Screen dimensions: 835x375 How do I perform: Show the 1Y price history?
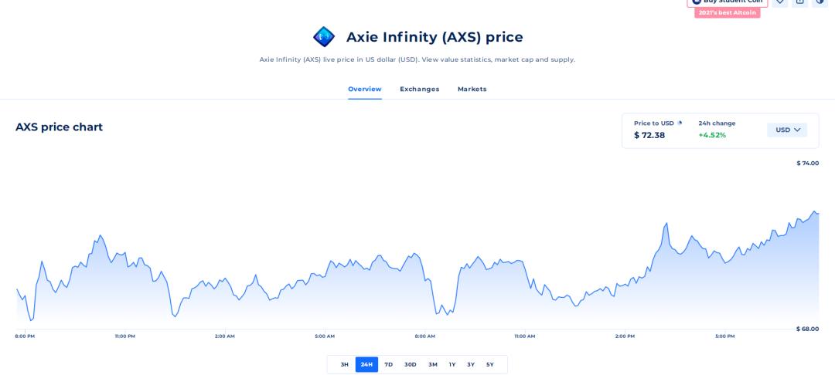pos(452,364)
